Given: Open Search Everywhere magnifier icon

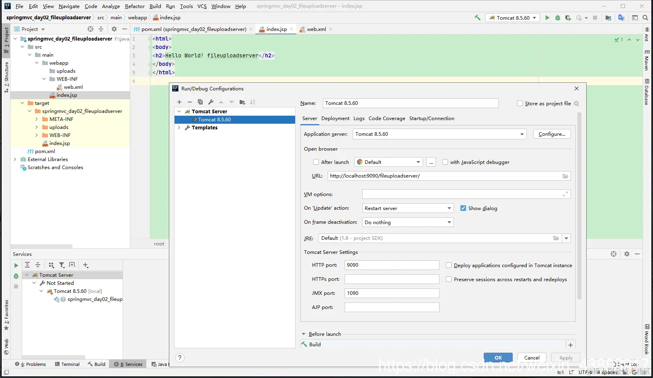Looking at the screenshot, I should (645, 18).
